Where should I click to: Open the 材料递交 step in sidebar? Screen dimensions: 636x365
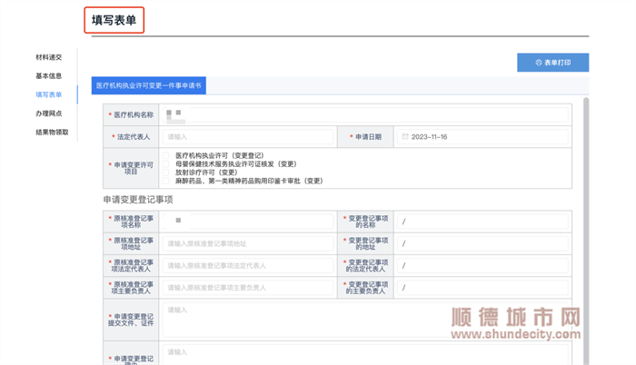pos(49,57)
